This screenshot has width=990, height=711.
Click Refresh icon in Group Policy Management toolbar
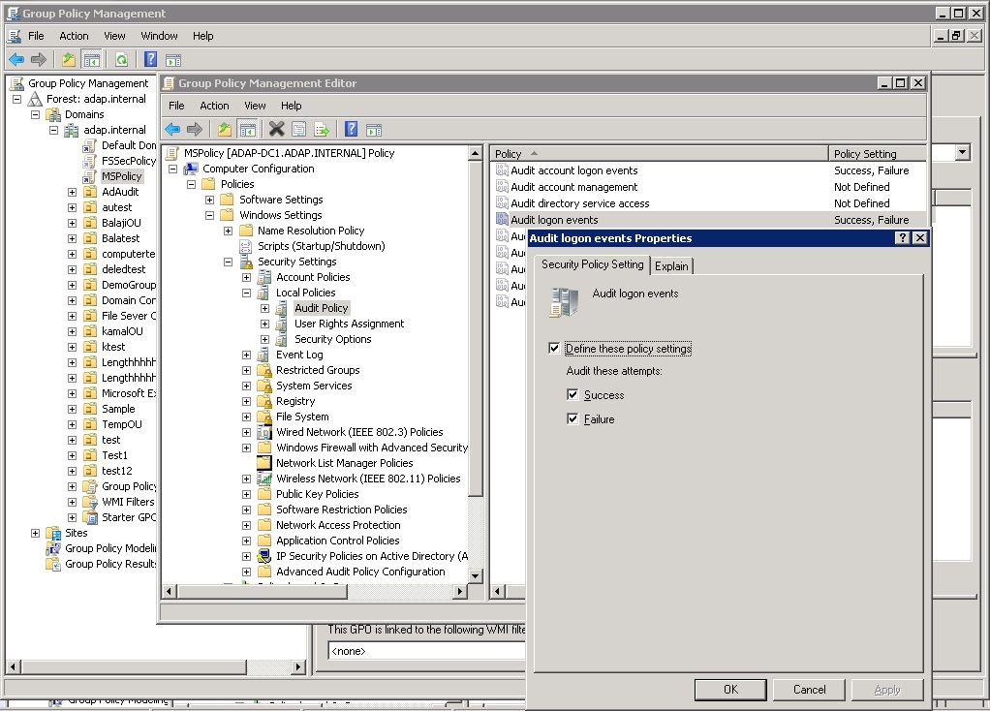121,59
